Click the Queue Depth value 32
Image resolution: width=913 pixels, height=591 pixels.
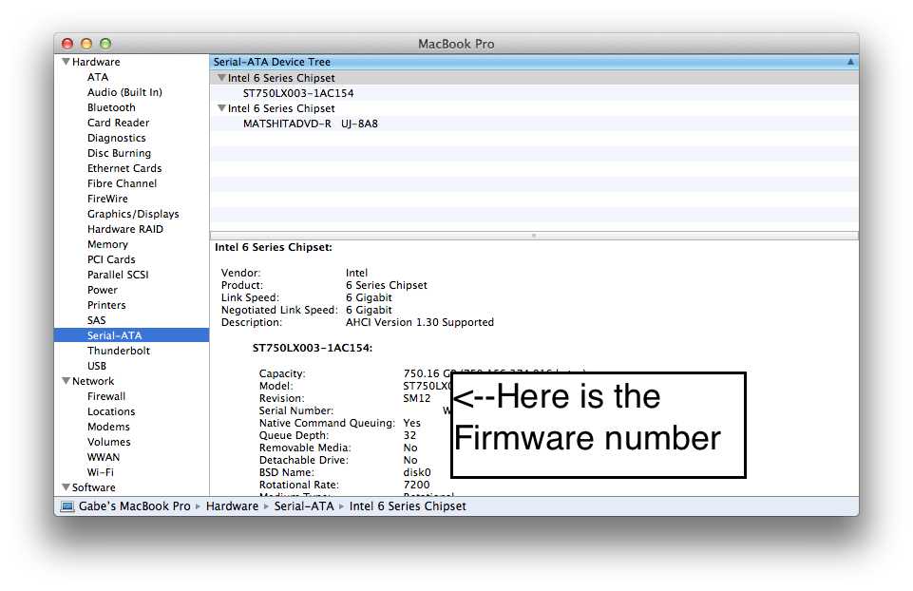[x=409, y=435]
